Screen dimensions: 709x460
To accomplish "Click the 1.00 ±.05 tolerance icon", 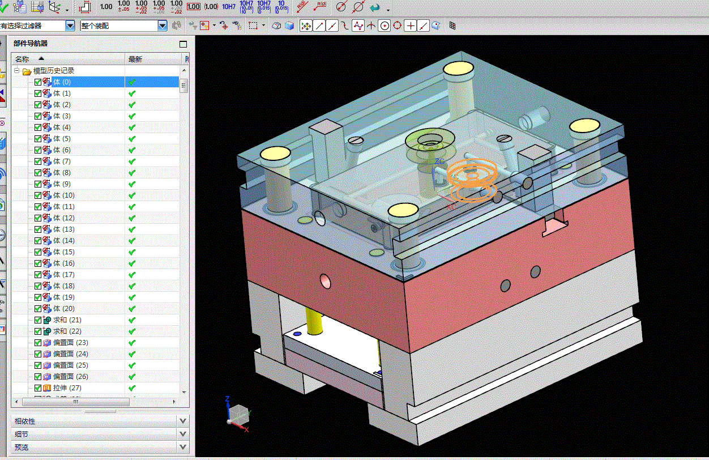I will coord(123,7).
